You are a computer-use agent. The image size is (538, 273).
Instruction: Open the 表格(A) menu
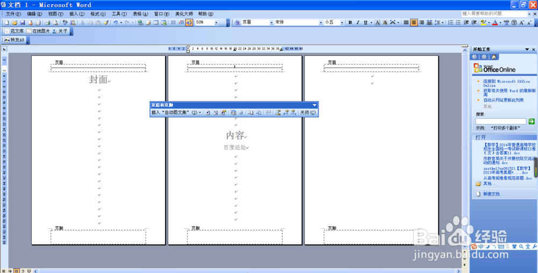[x=140, y=14]
